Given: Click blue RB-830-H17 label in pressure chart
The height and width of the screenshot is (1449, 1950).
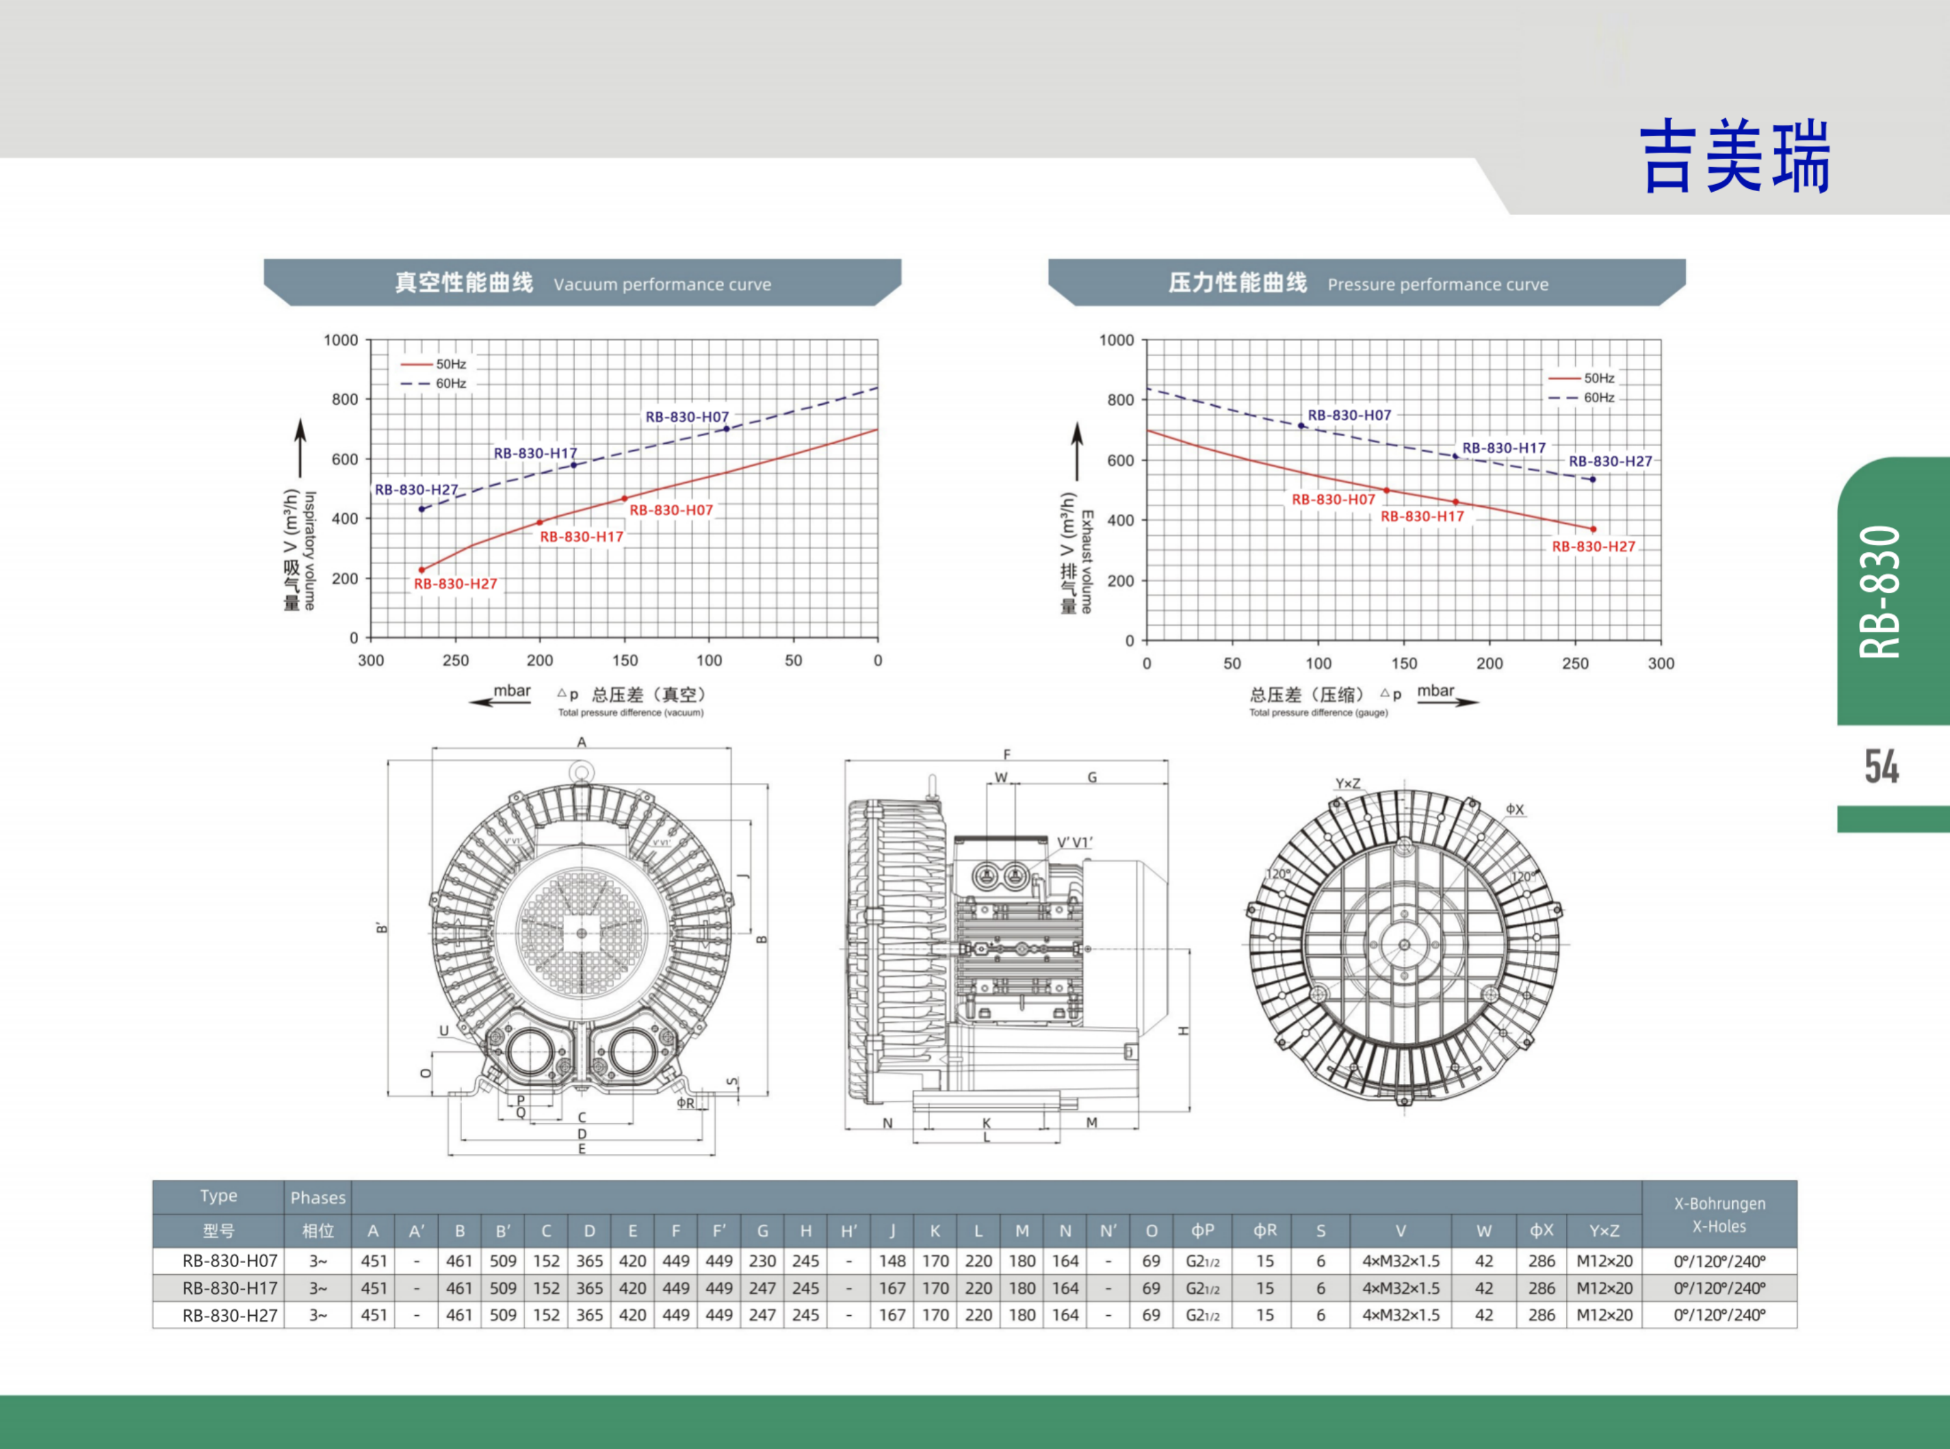Looking at the screenshot, I should (1503, 447).
